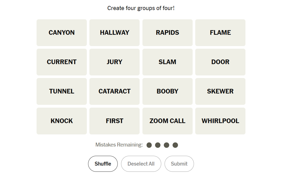
Task: Select the TUNNEL tile
Action: coord(62,91)
